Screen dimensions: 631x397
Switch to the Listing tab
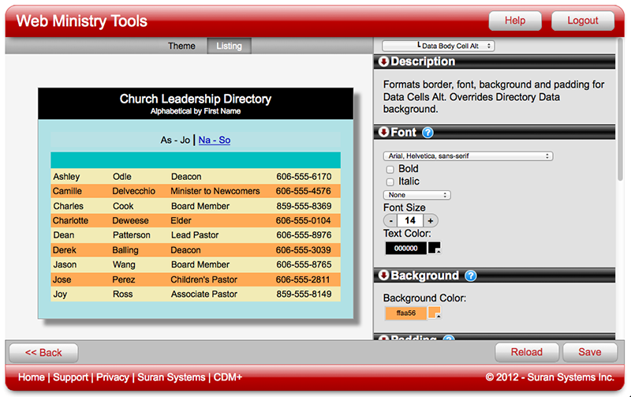230,46
